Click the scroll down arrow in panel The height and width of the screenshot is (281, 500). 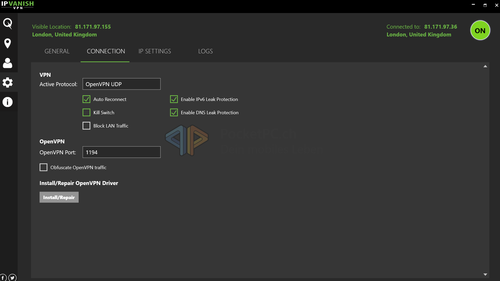tap(485, 274)
